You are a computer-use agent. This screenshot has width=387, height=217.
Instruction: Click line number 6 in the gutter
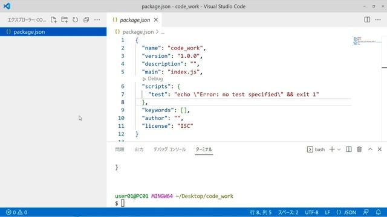[123, 86]
